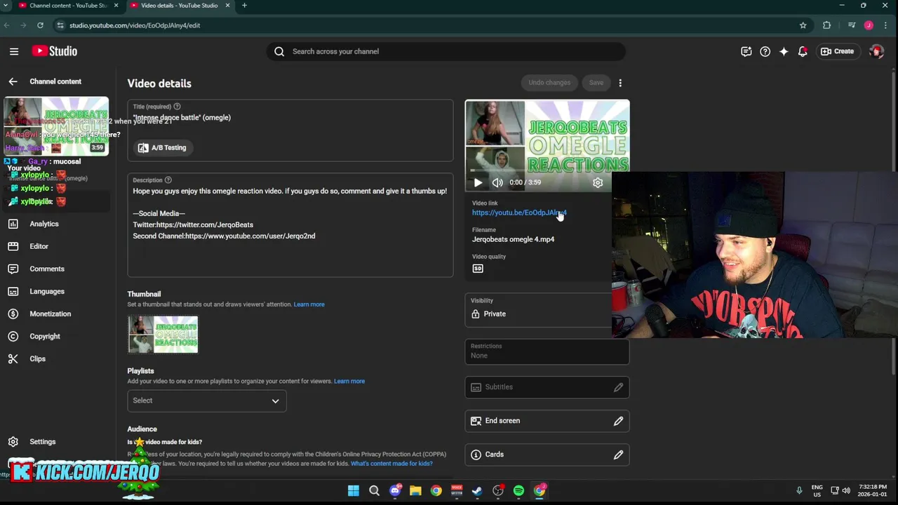898x505 pixels.
Task: Click the Title help question icon
Action: click(177, 107)
